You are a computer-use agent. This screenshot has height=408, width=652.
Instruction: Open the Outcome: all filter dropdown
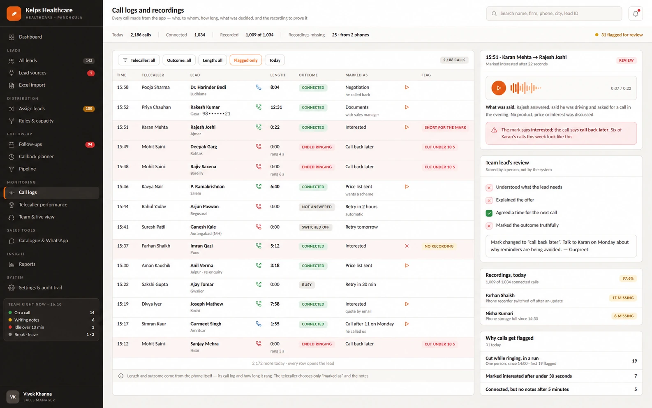[x=179, y=60]
